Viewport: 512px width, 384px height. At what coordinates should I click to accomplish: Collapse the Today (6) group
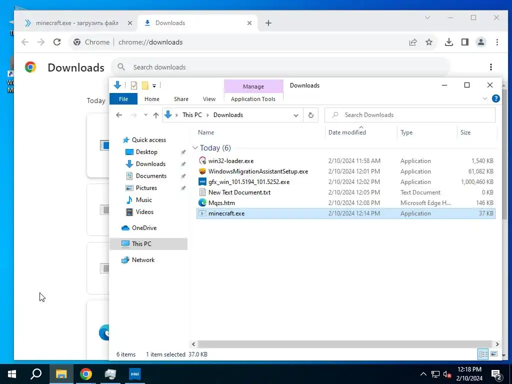pos(195,148)
